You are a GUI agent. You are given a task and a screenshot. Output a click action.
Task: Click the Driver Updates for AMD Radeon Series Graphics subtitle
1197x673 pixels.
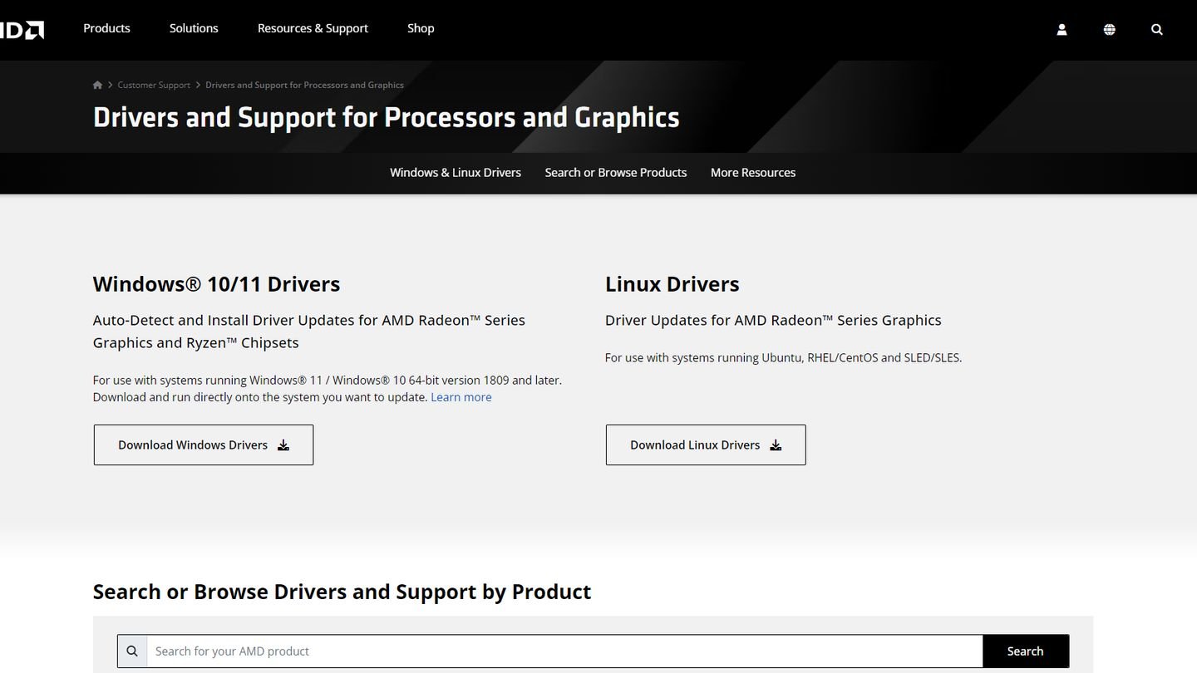tap(773, 321)
